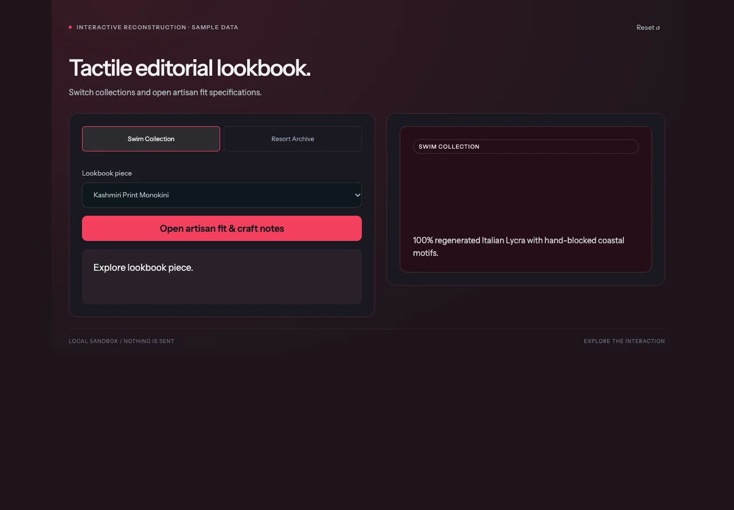Click the '100% regenerated Italian Lycra' description
The image size is (734, 510).
coord(518,247)
